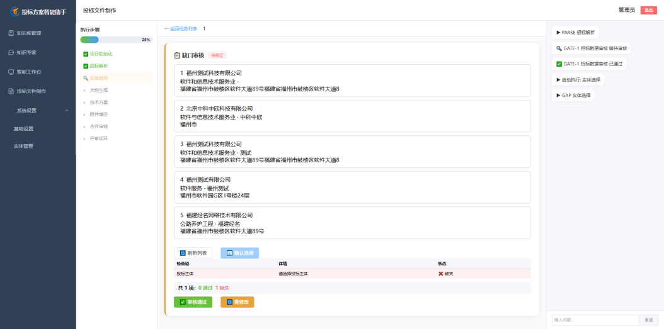This screenshot has width=664, height=329.
Task: Click the 发送 send button
Action: (x=649, y=320)
